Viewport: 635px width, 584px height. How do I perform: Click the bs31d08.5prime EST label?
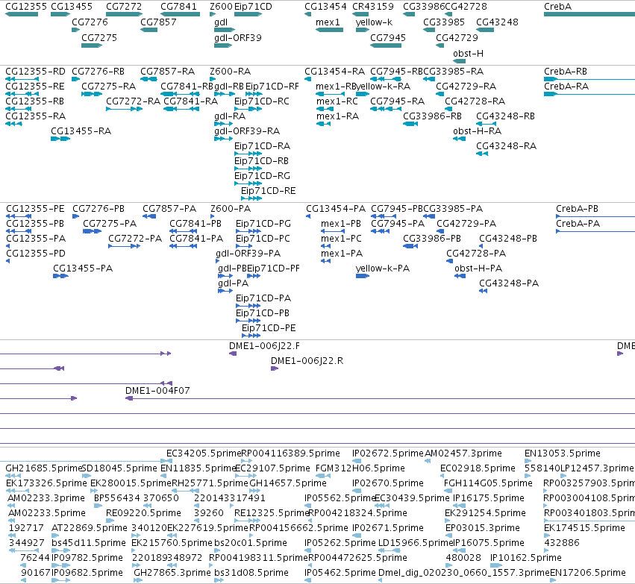tap(251, 573)
